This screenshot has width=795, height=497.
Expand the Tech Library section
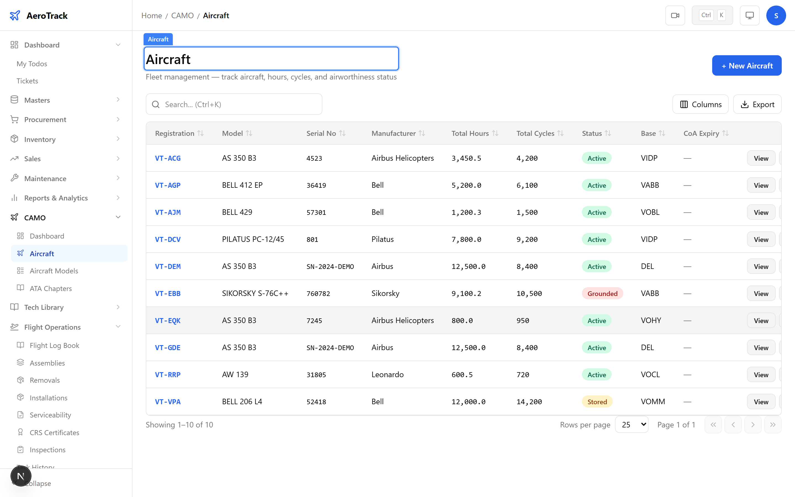[43, 307]
